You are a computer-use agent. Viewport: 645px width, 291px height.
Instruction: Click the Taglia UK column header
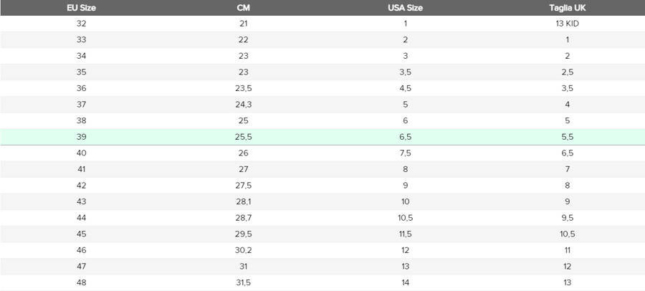point(567,8)
